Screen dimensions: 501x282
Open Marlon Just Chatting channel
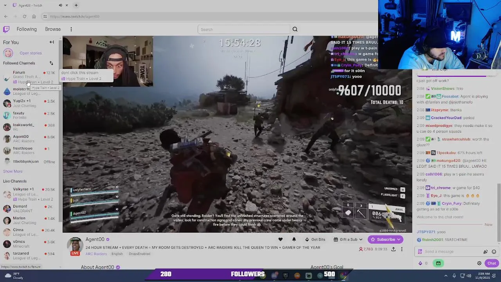pyautogui.click(x=29, y=220)
